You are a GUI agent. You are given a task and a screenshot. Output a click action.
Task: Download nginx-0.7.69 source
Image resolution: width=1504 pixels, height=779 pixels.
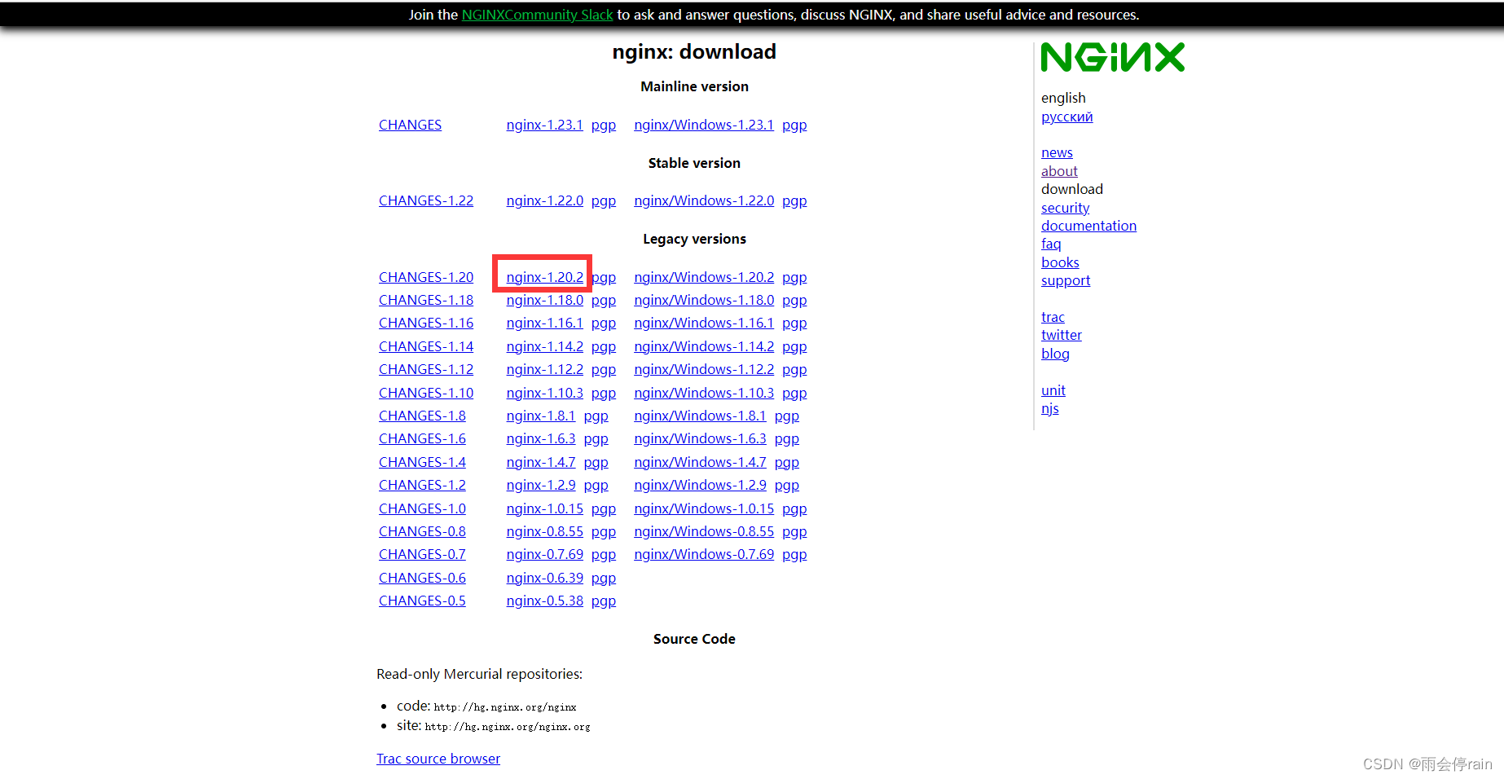544,554
